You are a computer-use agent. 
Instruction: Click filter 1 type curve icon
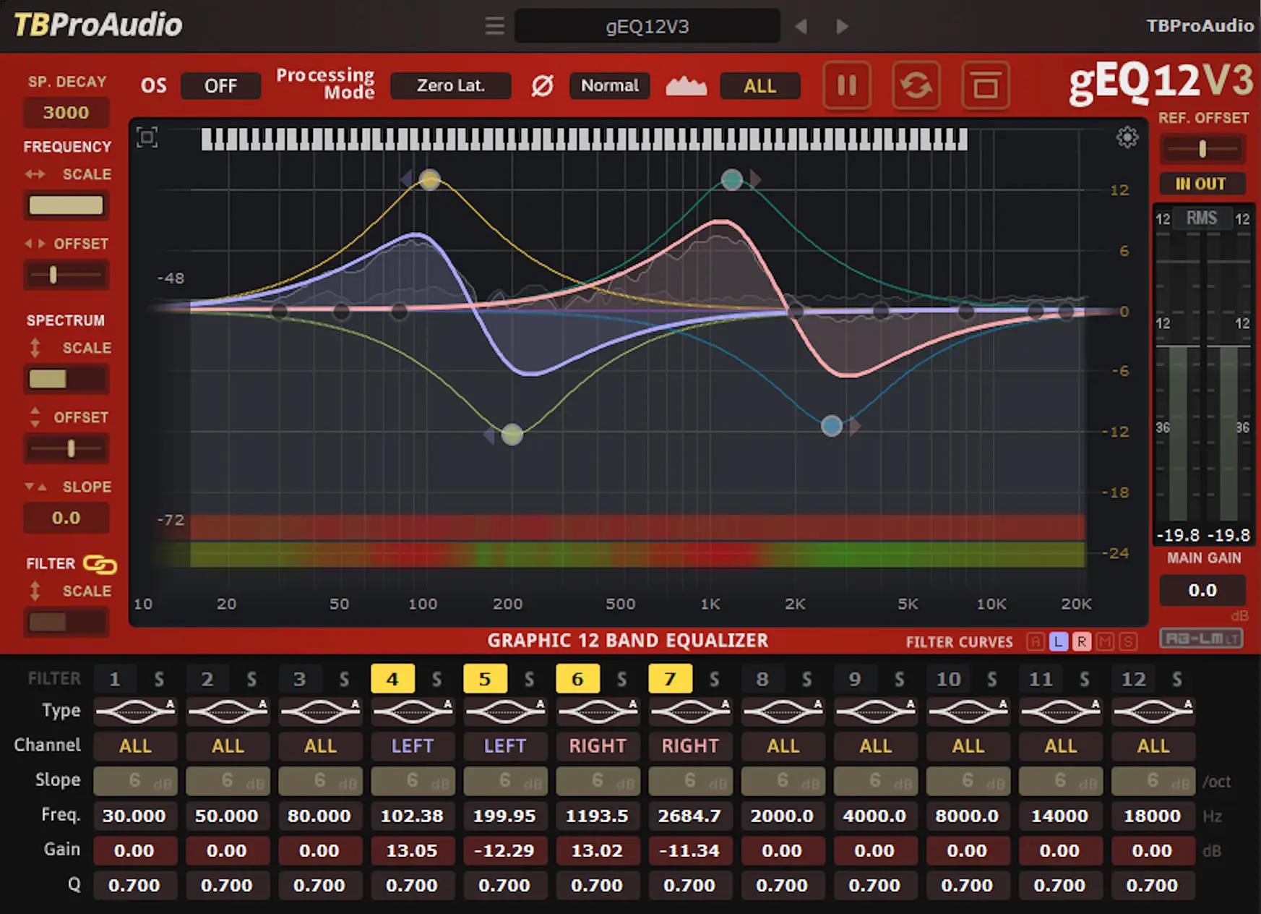[136, 712]
